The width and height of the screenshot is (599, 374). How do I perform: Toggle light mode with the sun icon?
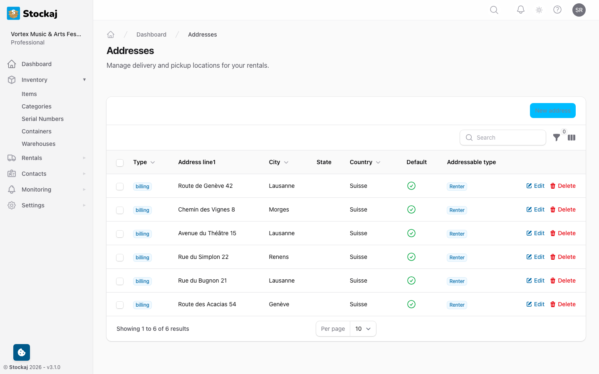click(539, 10)
